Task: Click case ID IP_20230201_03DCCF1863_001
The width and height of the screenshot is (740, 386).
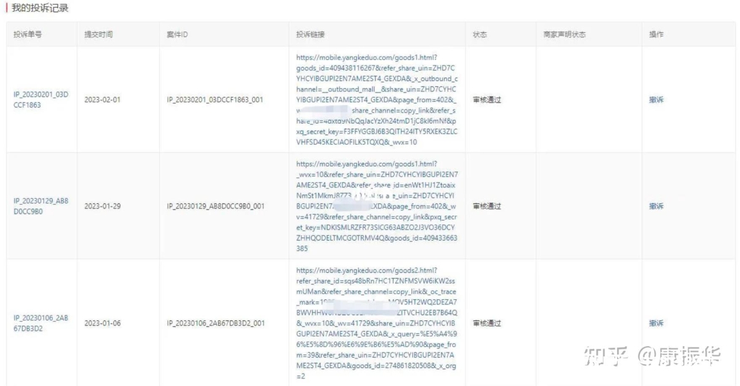Action: click(x=214, y=100)
